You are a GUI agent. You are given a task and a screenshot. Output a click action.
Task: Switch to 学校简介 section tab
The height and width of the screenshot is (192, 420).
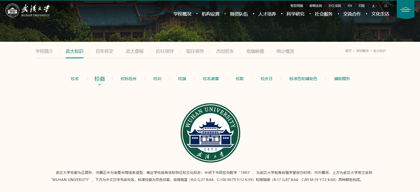[x=44, y=51]
